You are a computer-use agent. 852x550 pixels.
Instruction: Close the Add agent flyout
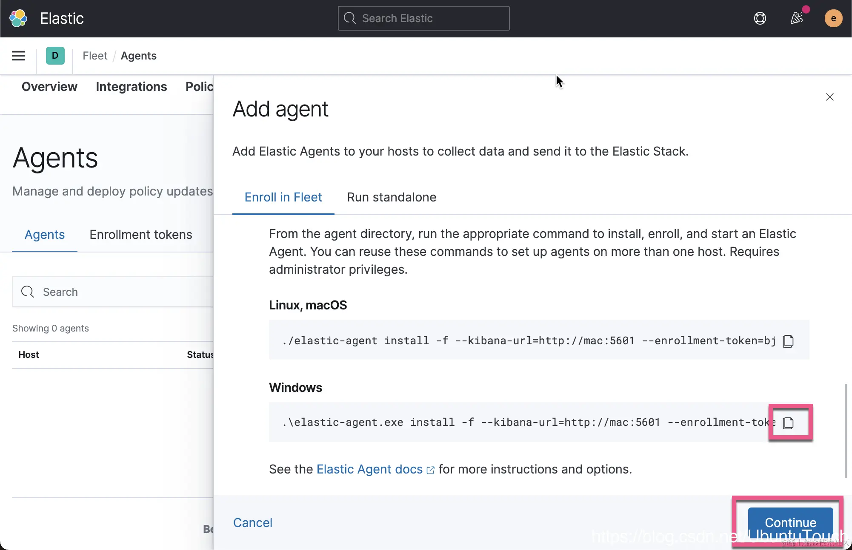[829, 97]
